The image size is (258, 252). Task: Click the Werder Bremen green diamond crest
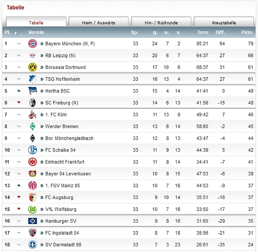click(33, 126)
